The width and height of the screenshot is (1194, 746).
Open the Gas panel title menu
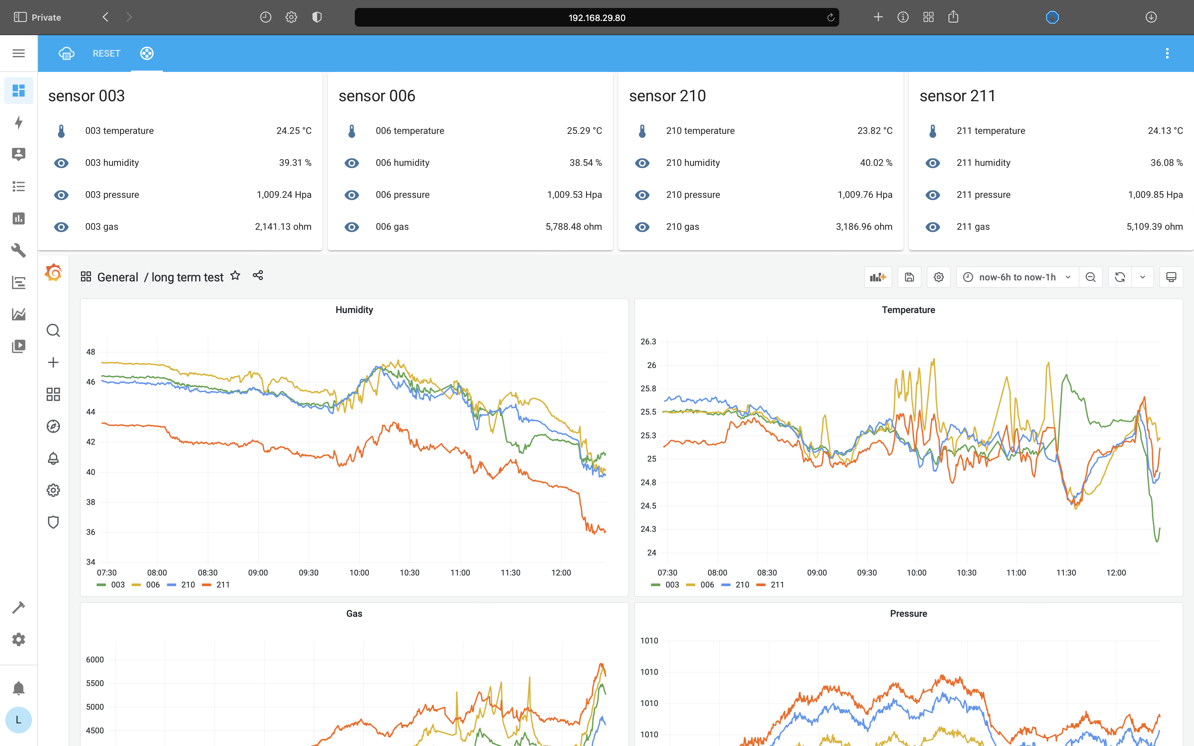[354, 614]
